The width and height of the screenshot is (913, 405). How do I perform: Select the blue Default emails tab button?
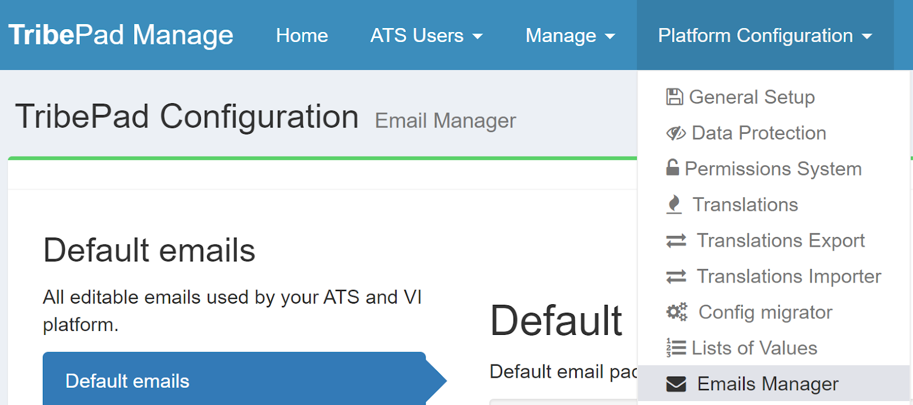244,379
